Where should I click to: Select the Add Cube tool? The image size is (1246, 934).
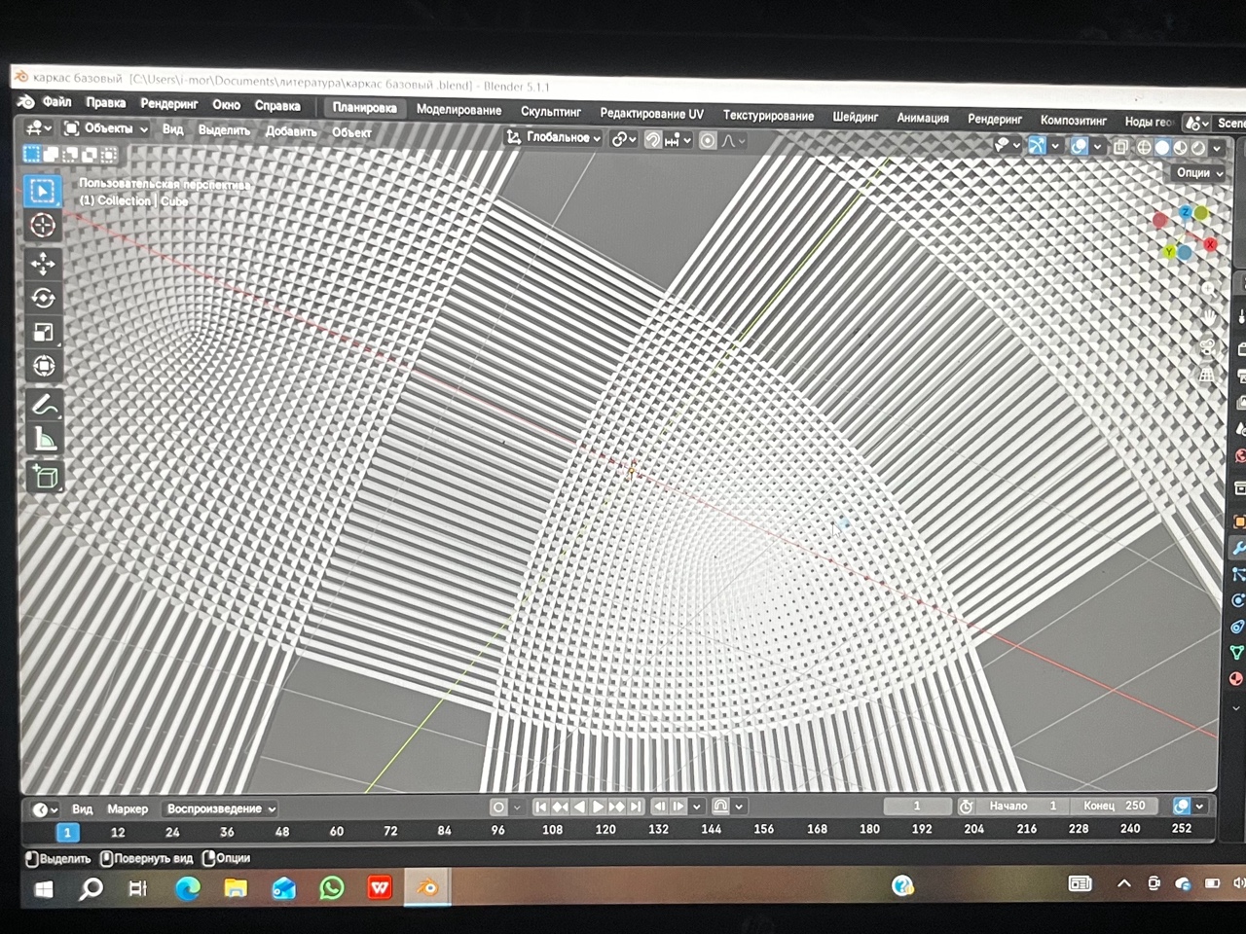45,477
